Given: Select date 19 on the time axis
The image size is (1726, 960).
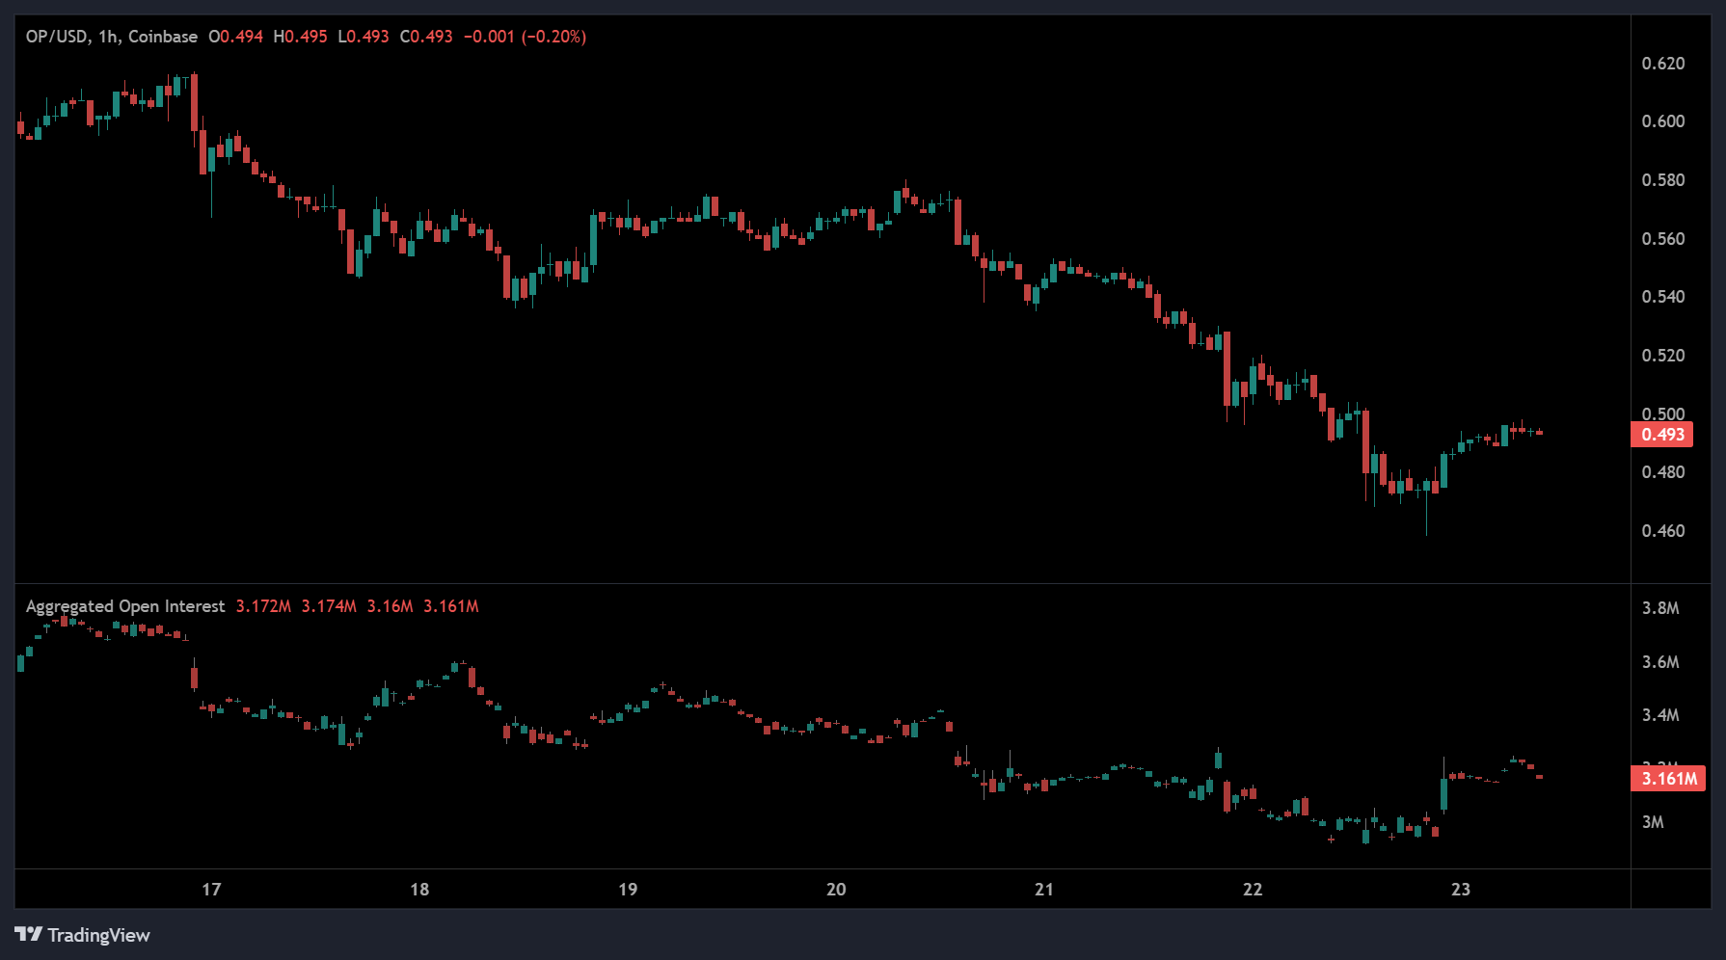Looking at the screenshot, I should (x=628, y=889).
